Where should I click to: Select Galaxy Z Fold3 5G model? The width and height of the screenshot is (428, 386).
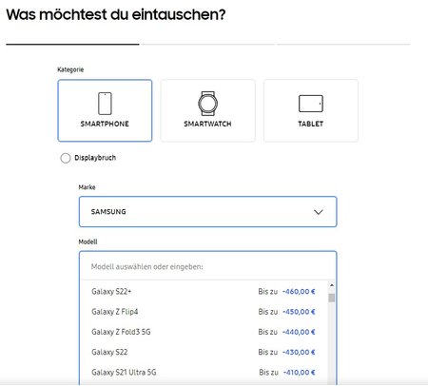[204, 332]
